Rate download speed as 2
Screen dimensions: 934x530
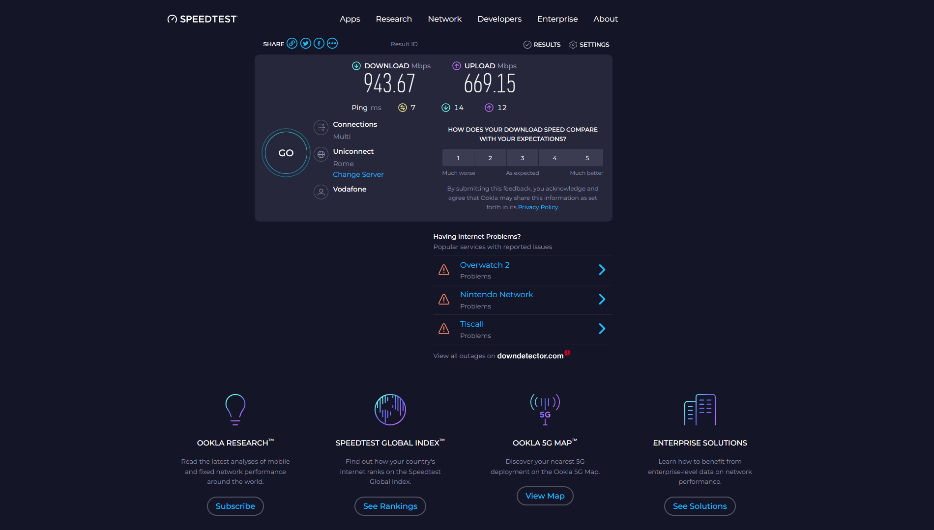[x=490, y=158]
